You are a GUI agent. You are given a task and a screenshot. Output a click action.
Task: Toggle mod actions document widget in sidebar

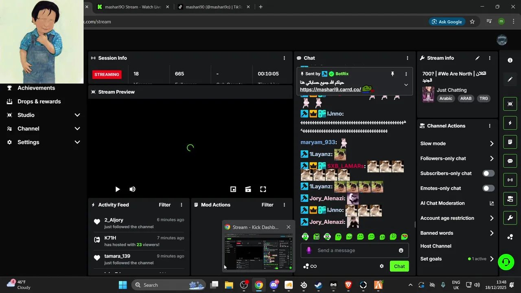(510, 142)
